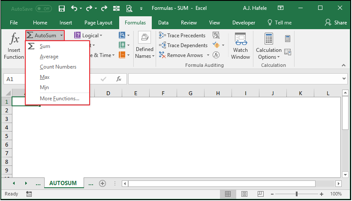Switch to the Home tab
This screenshot has height=201, width=352.
40,23
